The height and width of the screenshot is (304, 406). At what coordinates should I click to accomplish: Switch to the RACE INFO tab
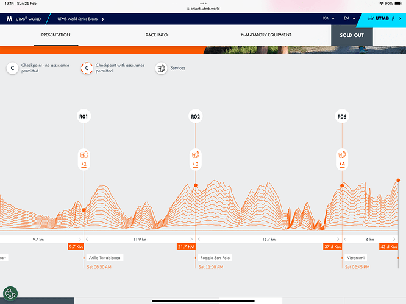157,35
